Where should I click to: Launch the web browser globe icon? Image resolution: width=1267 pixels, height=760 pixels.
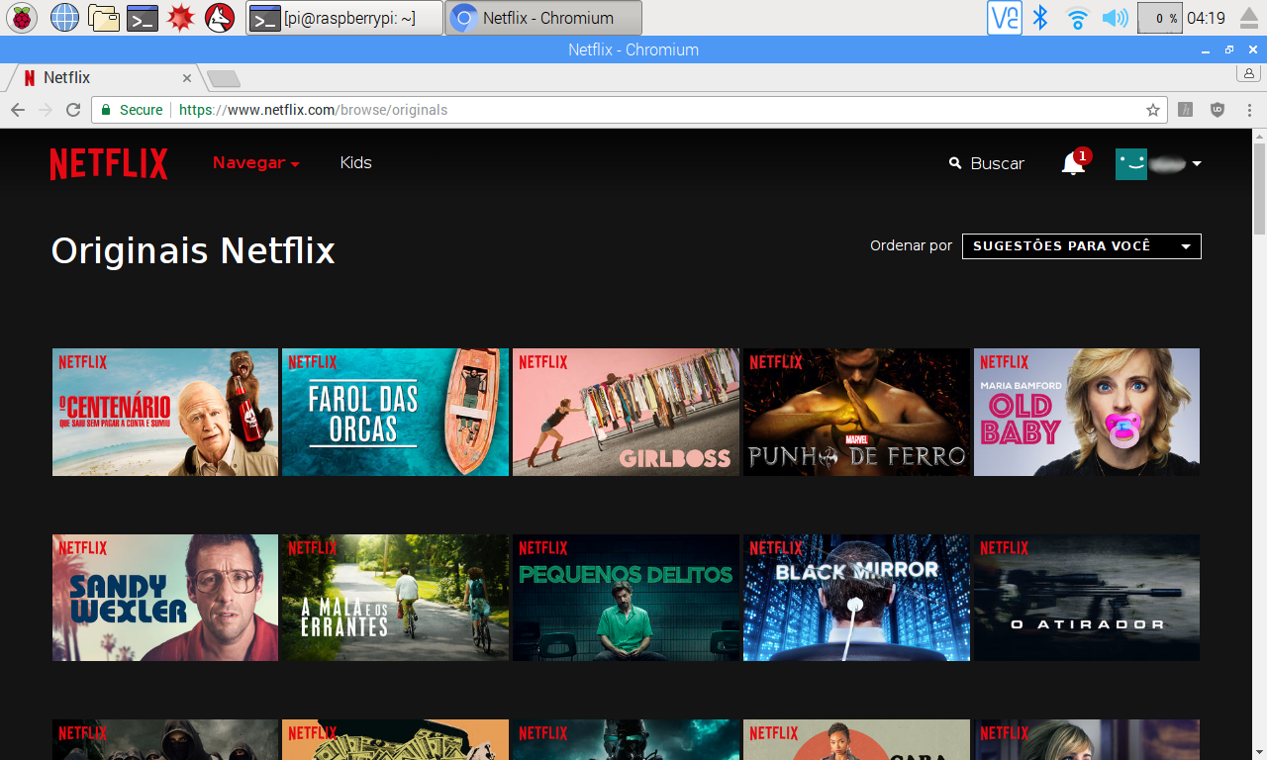click(x=64, y=18)
